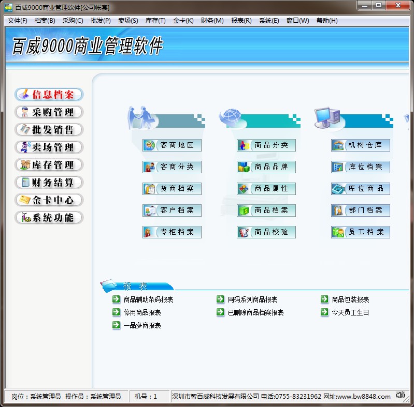Open the 专柜档案 module

click(172, 232)
